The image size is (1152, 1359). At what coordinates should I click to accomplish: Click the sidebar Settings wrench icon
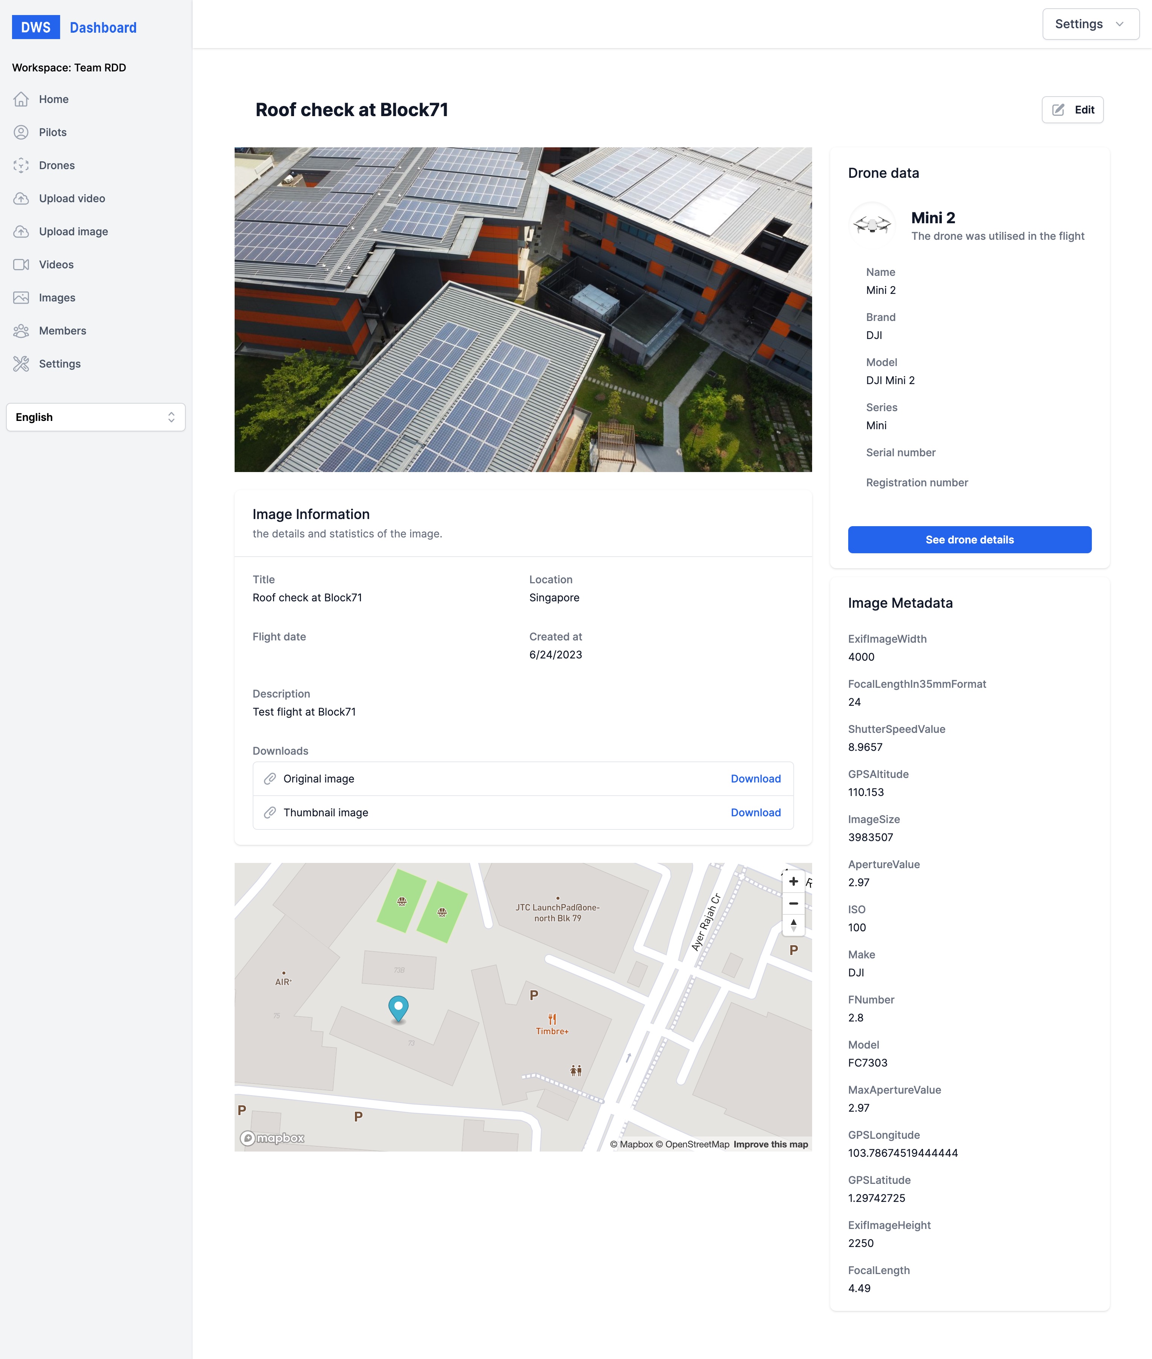pos(21,363)
